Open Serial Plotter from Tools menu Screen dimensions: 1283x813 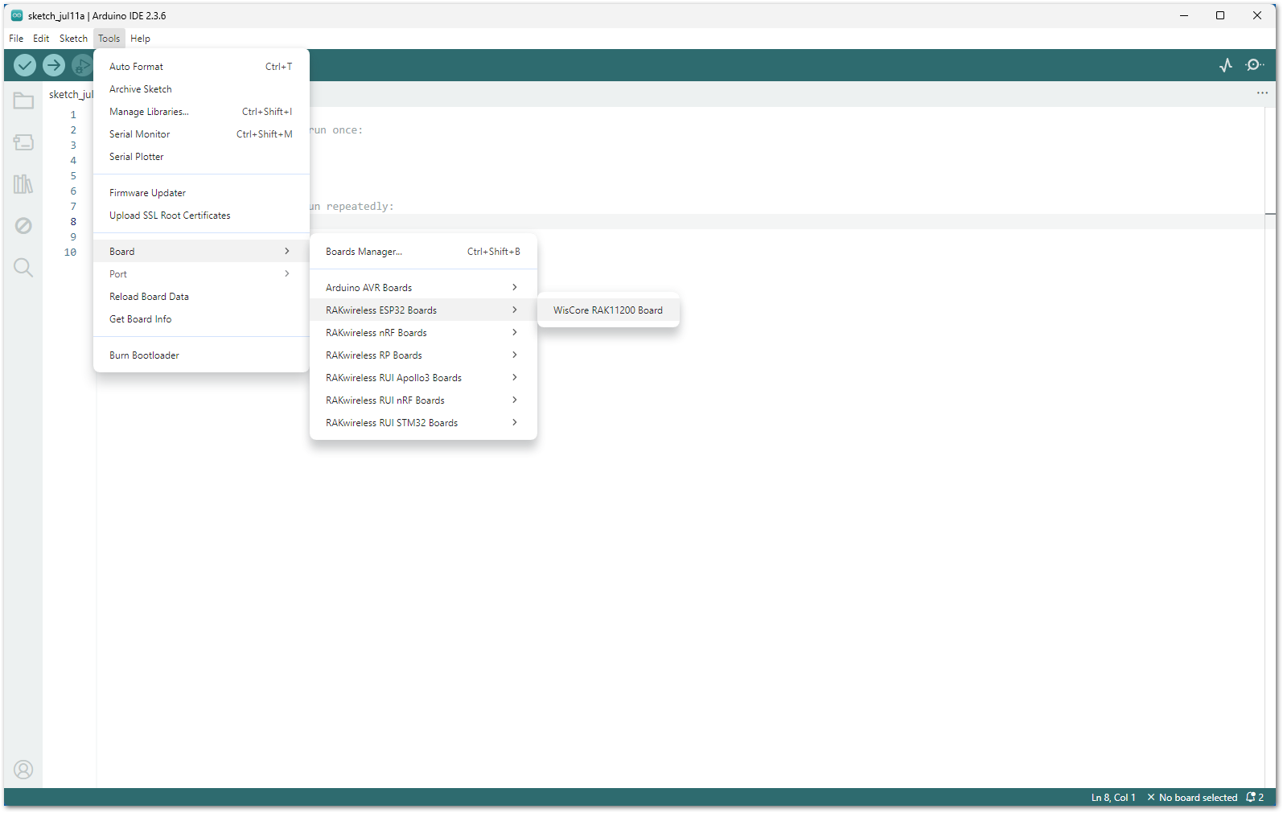pos(201,157)
